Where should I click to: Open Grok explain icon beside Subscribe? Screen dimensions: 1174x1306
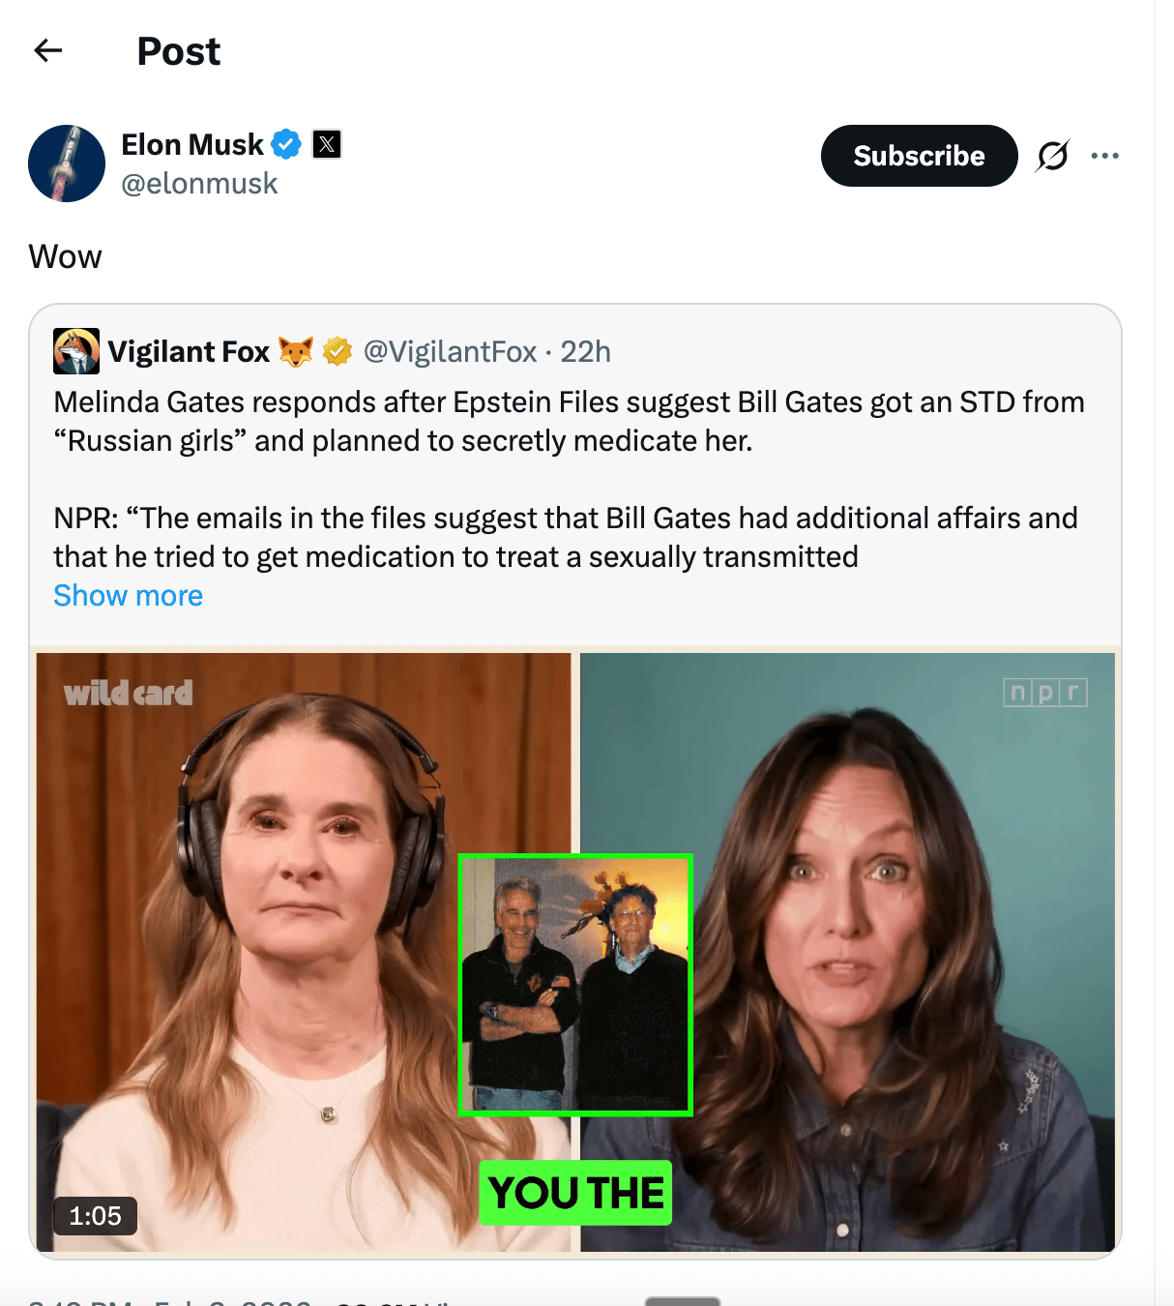(x=1052, y=156)
